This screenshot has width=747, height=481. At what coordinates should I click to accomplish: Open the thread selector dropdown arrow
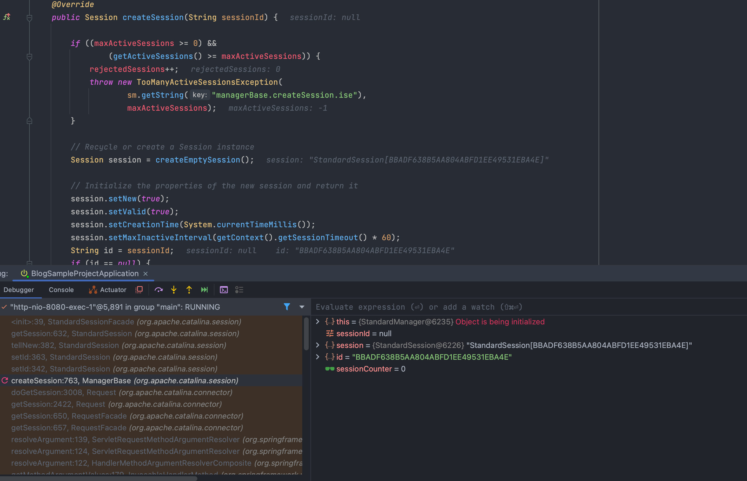pyautogui.click(x=302, y=307)
